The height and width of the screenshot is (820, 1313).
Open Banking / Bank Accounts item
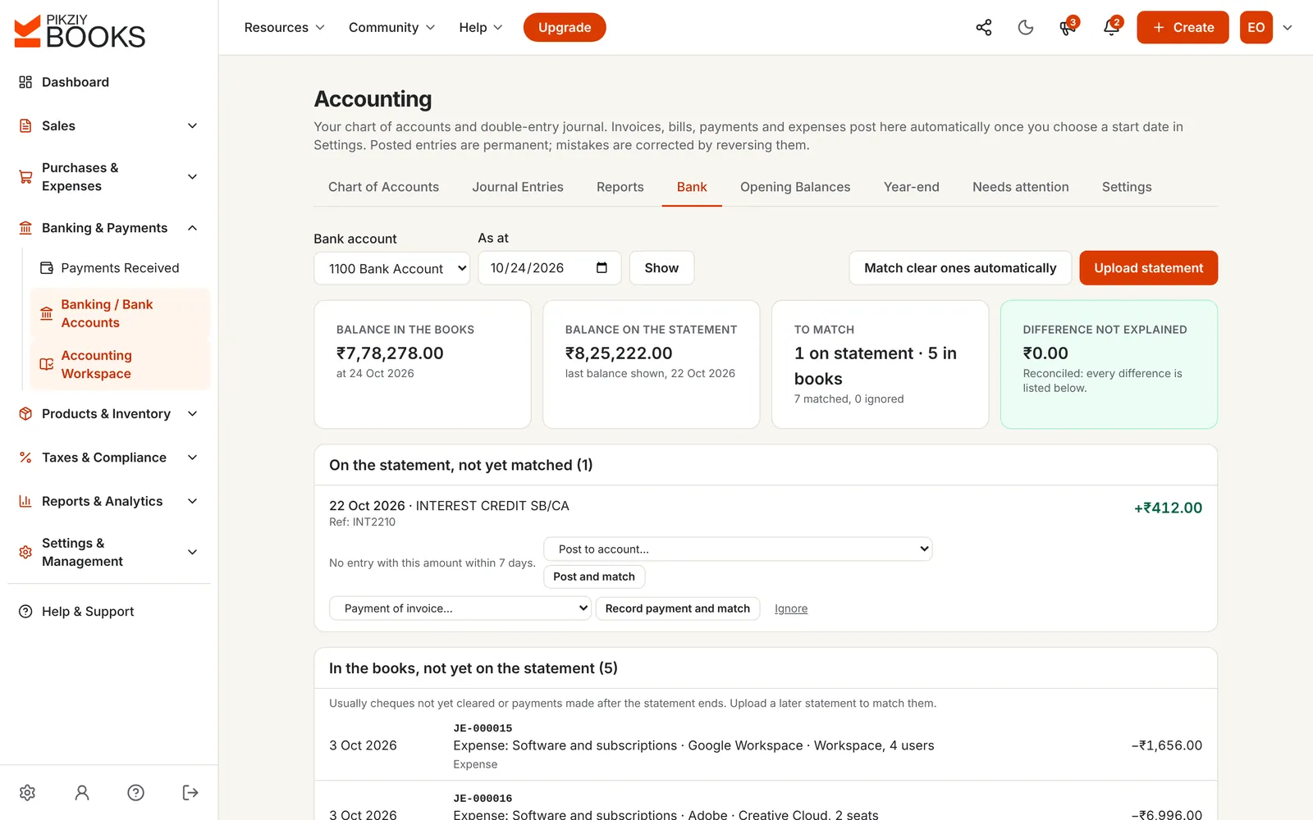click(120, 313)
